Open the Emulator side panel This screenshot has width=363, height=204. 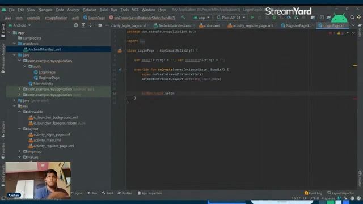360,178
